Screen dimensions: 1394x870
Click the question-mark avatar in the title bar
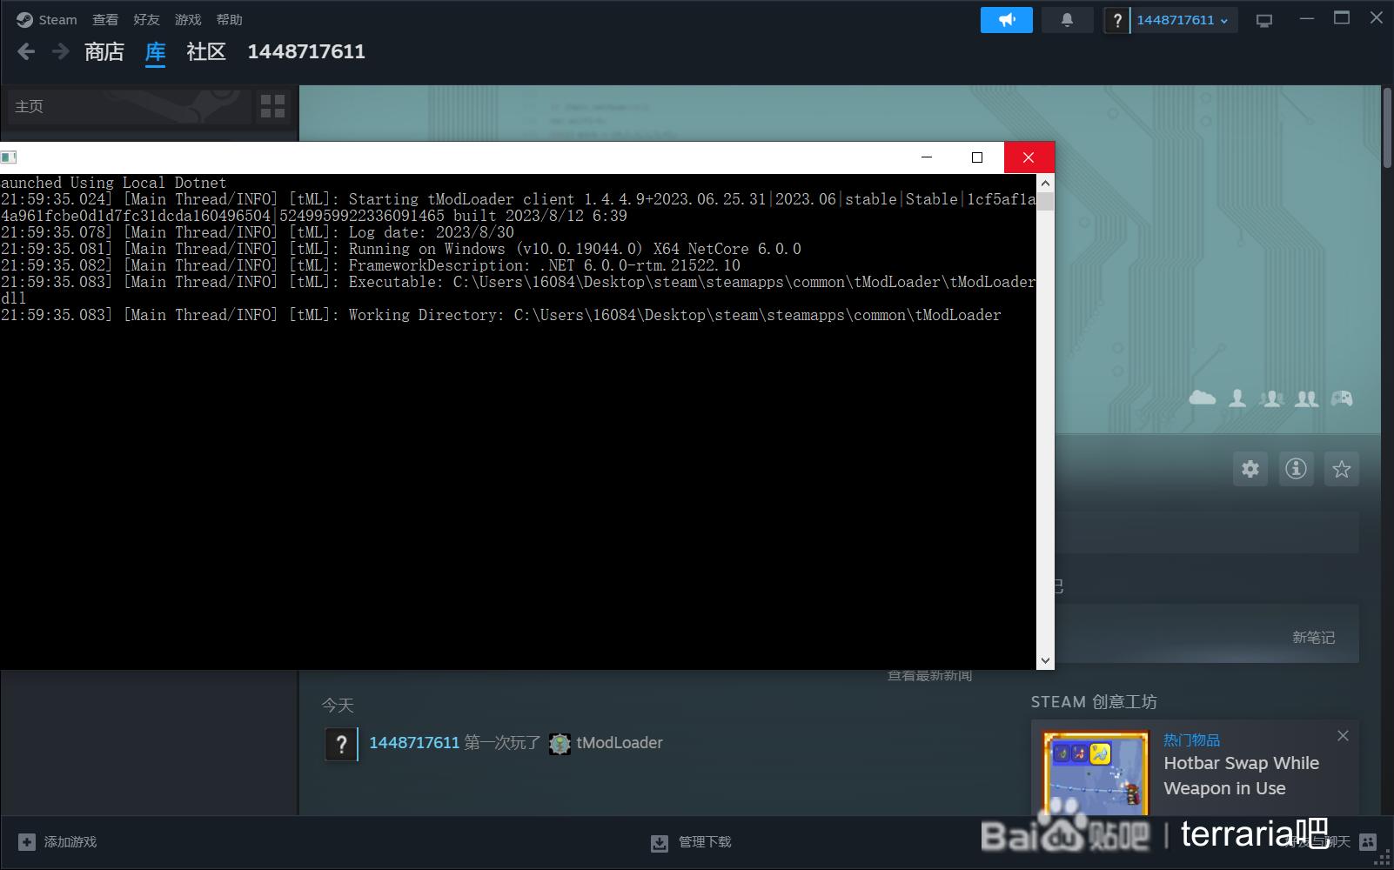[1116, 20]
